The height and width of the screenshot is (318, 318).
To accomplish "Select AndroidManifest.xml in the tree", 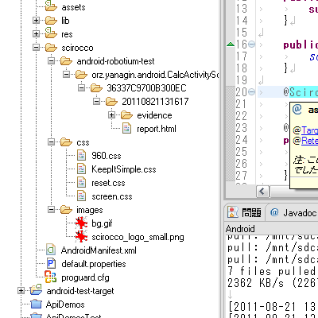I will pos(99,250).
